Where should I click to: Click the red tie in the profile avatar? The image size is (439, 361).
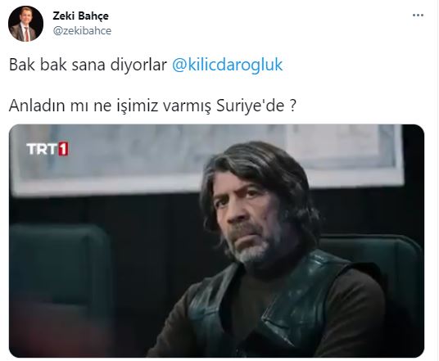[x=26, y=34]
